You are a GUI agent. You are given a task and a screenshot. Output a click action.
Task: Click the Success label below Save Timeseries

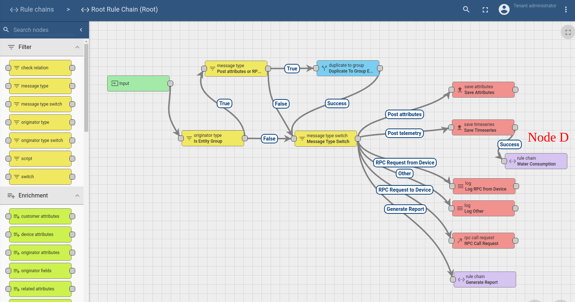[x=510, y=144]
